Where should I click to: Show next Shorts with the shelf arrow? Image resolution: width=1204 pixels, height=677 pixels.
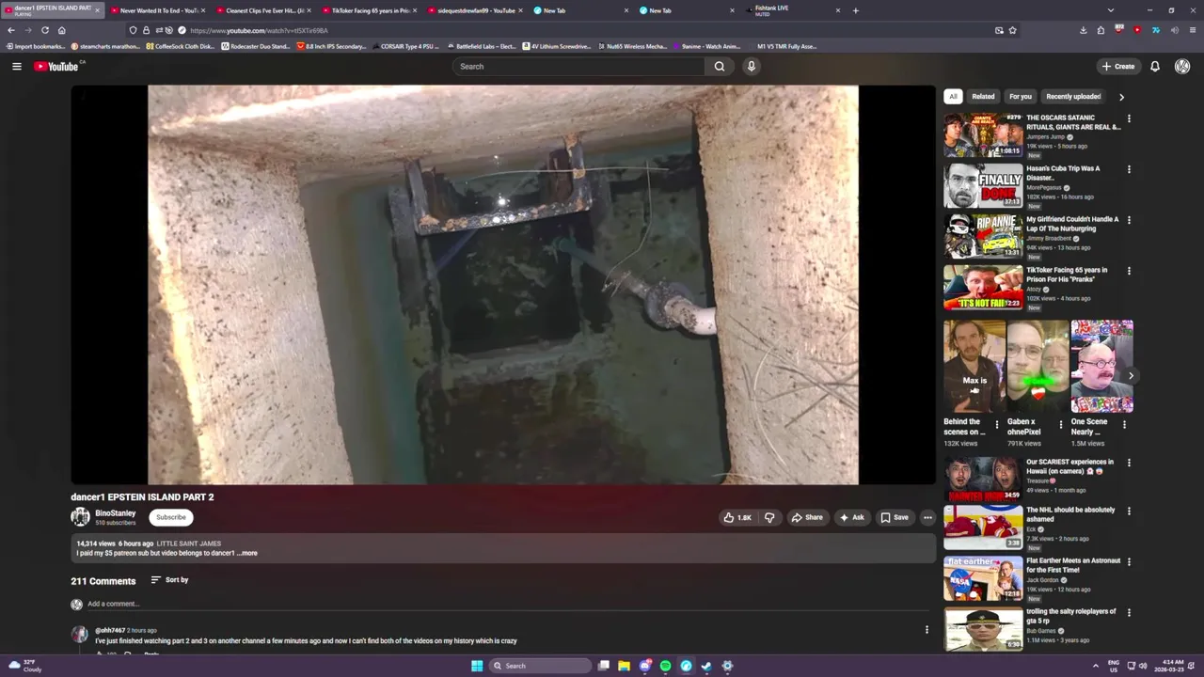pos(1131,376)
